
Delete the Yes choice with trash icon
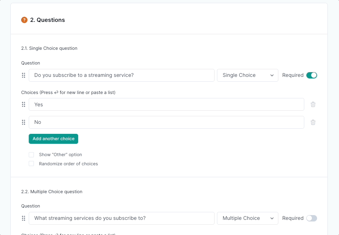(313, 104)
